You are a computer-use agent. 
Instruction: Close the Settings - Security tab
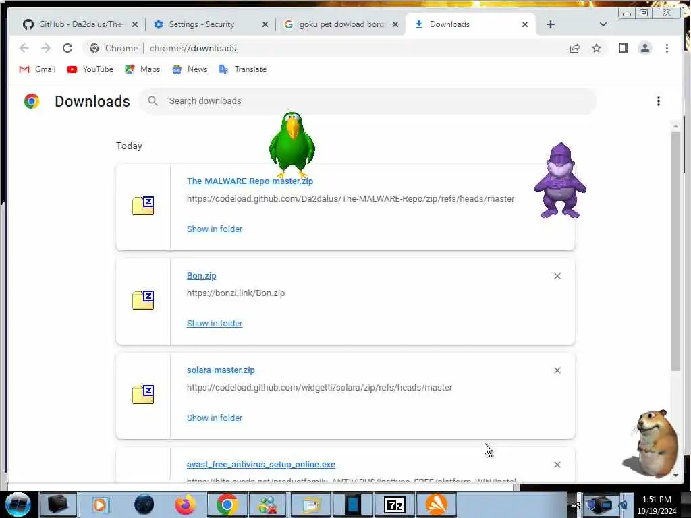tap(265, 25)
